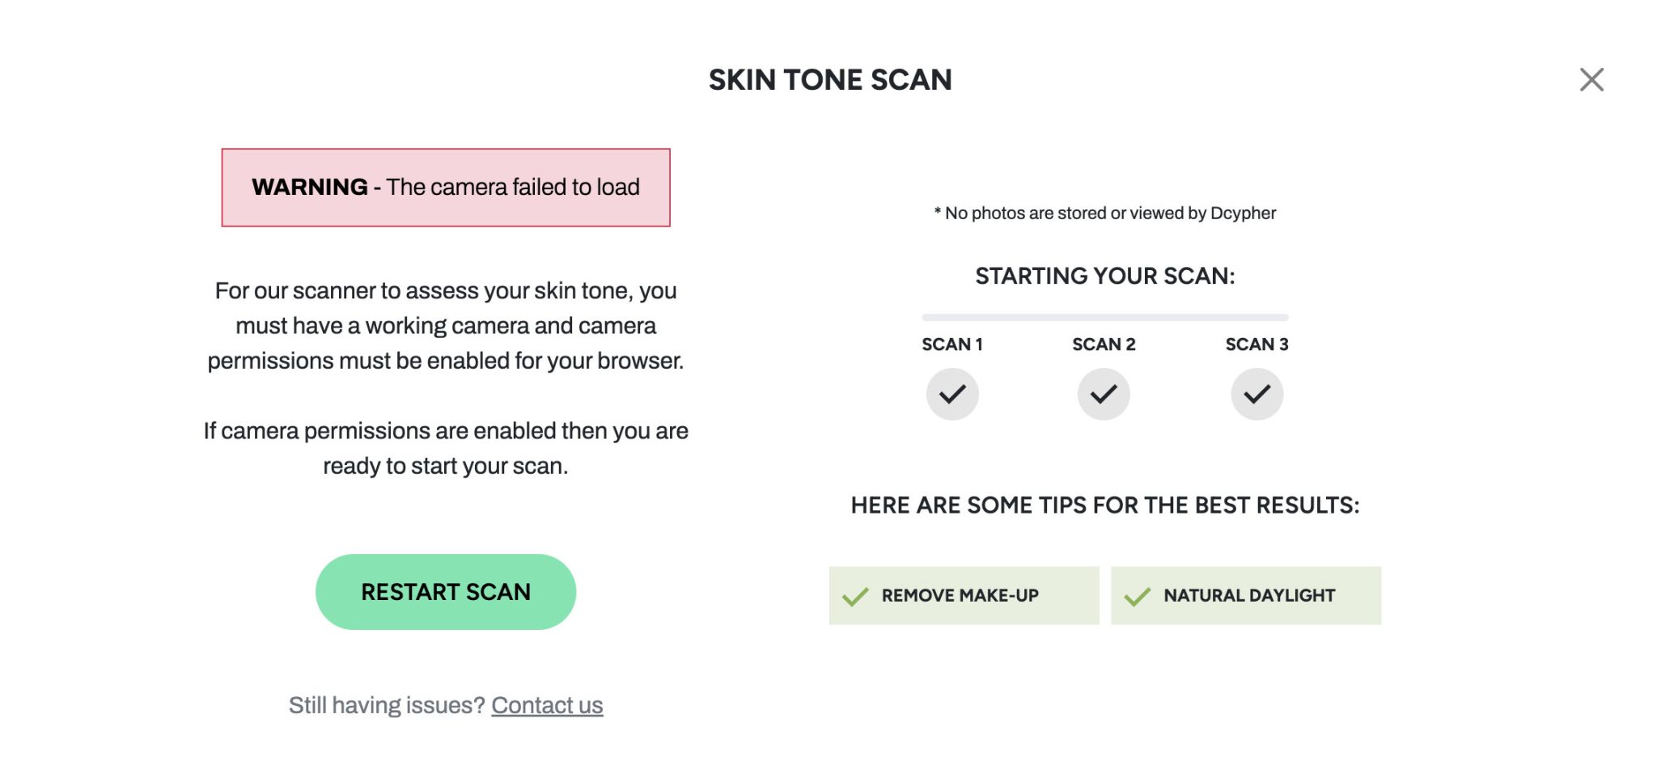1657x765 pixels.
Task: Click the RESTART SCAN button
Action: pyautogui.click(x=445, y=592)
